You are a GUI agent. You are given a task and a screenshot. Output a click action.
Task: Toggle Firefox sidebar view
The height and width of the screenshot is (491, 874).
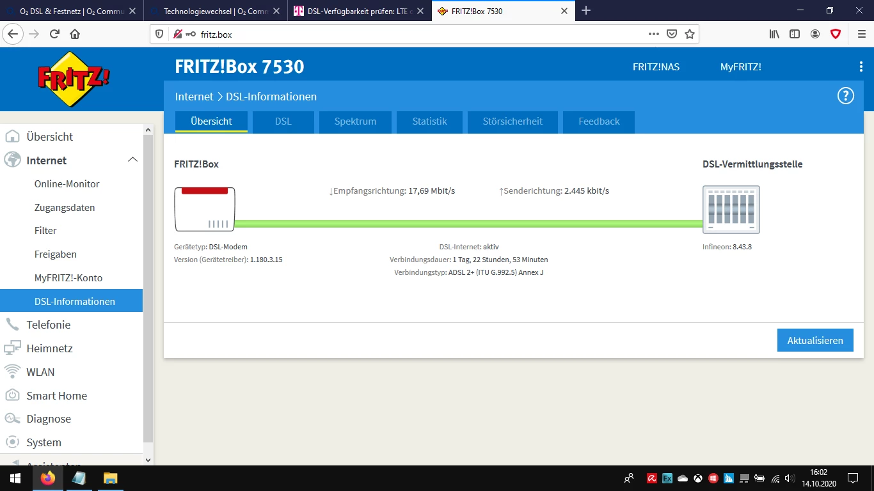coord(795,34)
